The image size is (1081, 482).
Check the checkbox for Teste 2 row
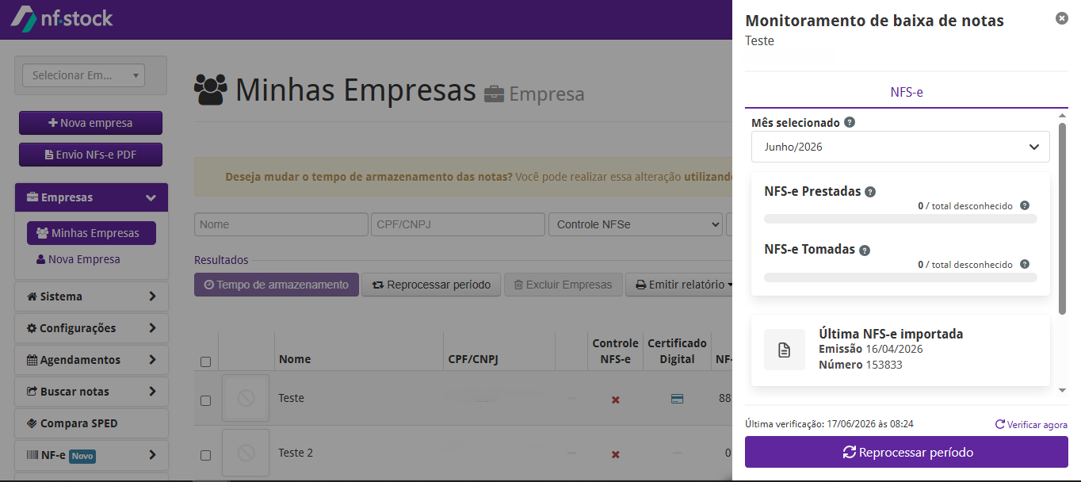coord(205,455)
